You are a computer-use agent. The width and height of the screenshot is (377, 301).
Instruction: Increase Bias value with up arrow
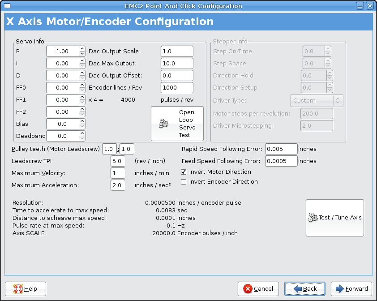(x=82, y=121)
